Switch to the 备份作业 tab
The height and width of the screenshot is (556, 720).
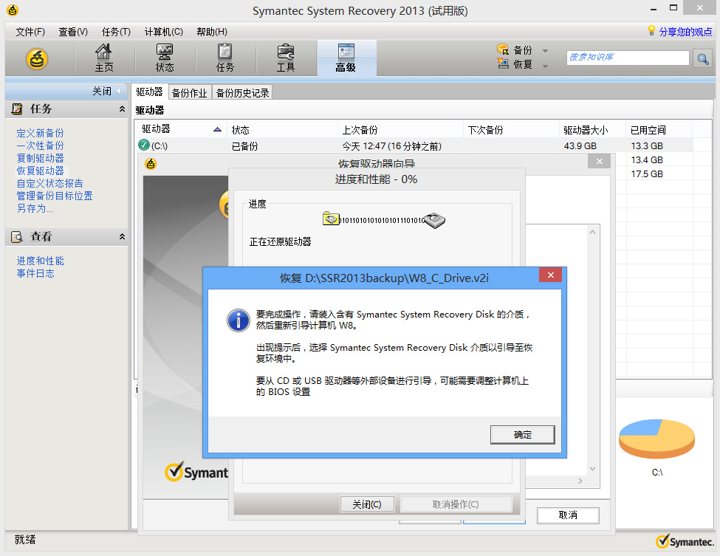pyautogui.click(x=189, y=93)
